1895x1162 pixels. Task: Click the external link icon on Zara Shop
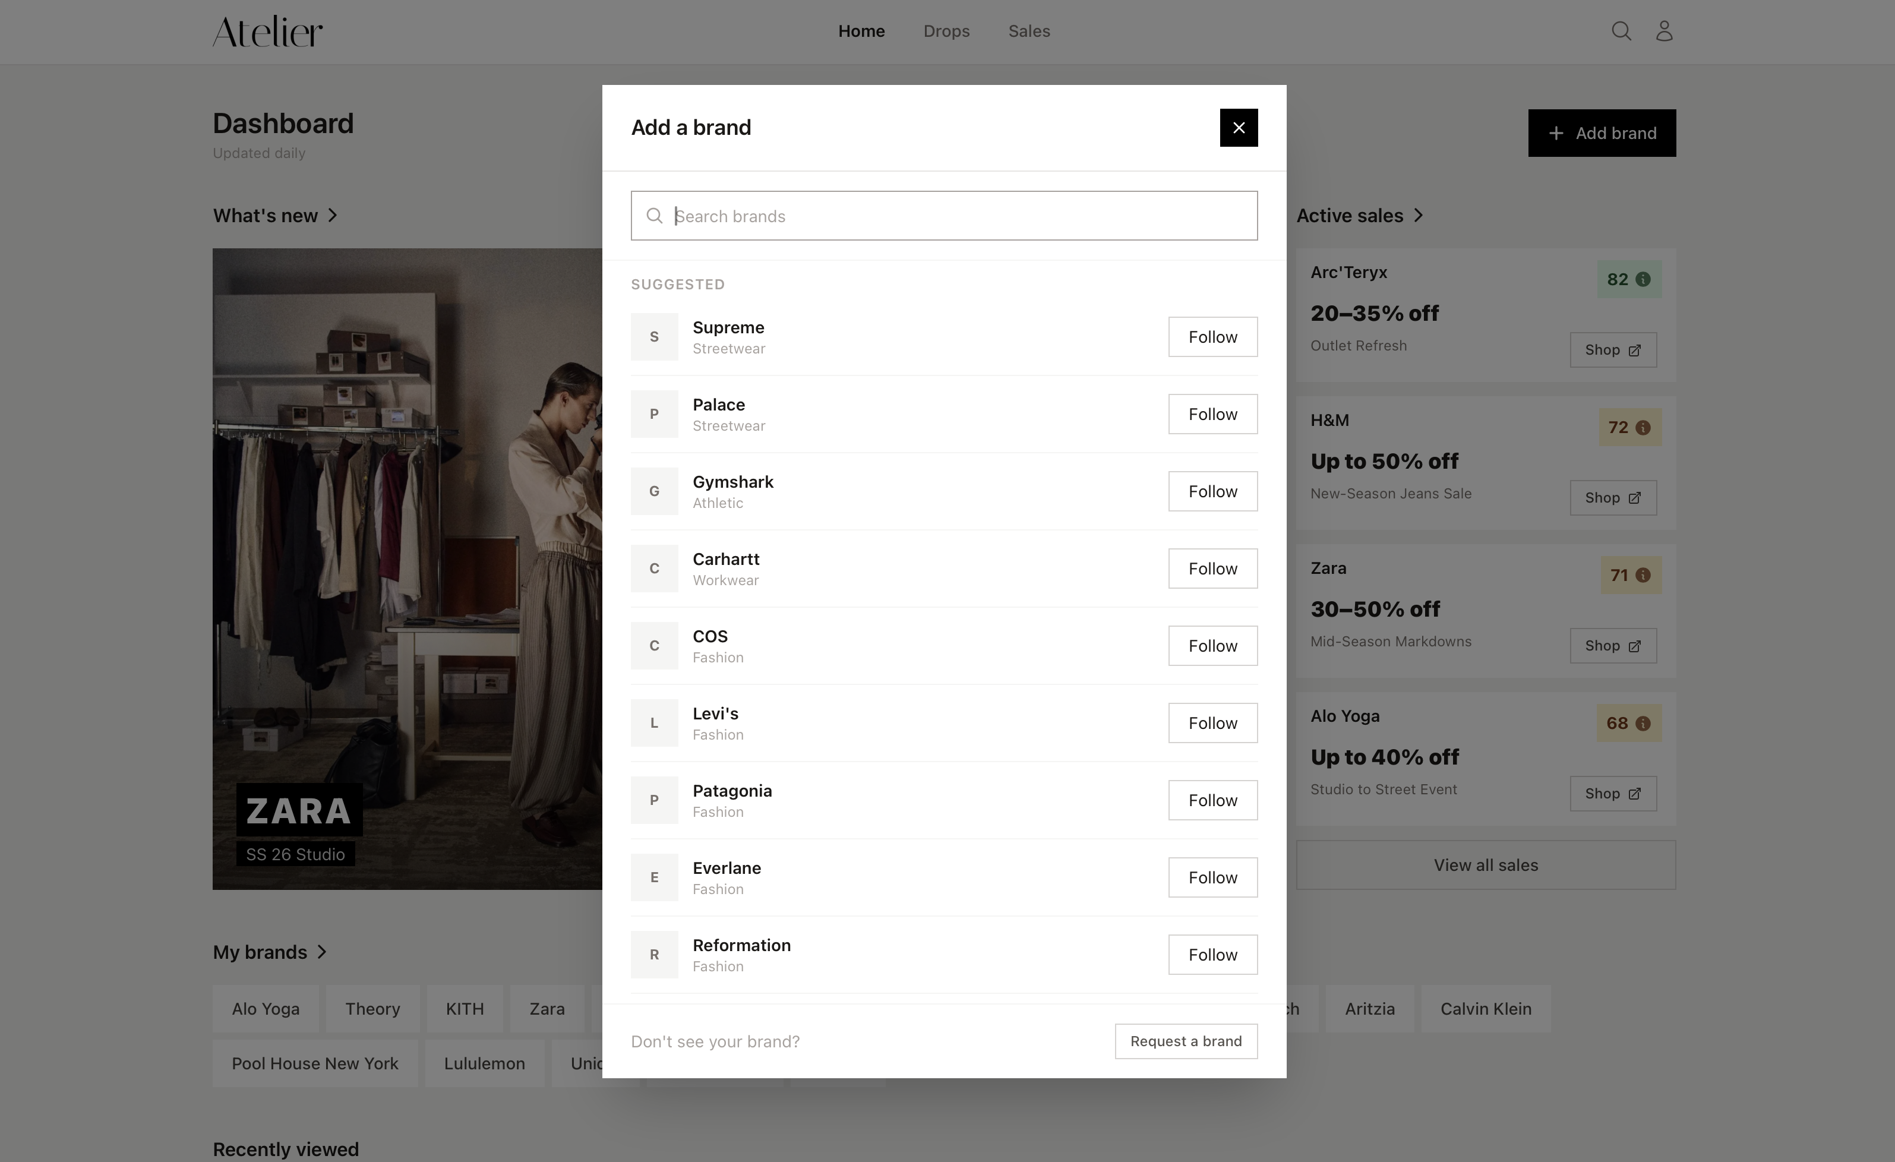pos(1634,646)
